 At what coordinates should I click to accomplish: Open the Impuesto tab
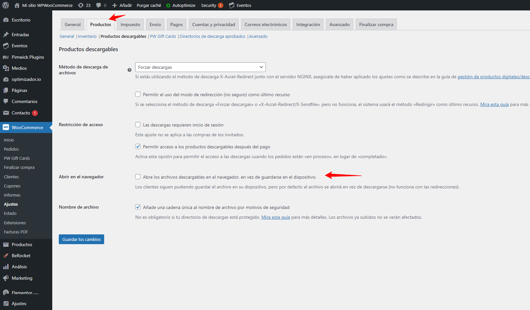(x=130, y=24)
